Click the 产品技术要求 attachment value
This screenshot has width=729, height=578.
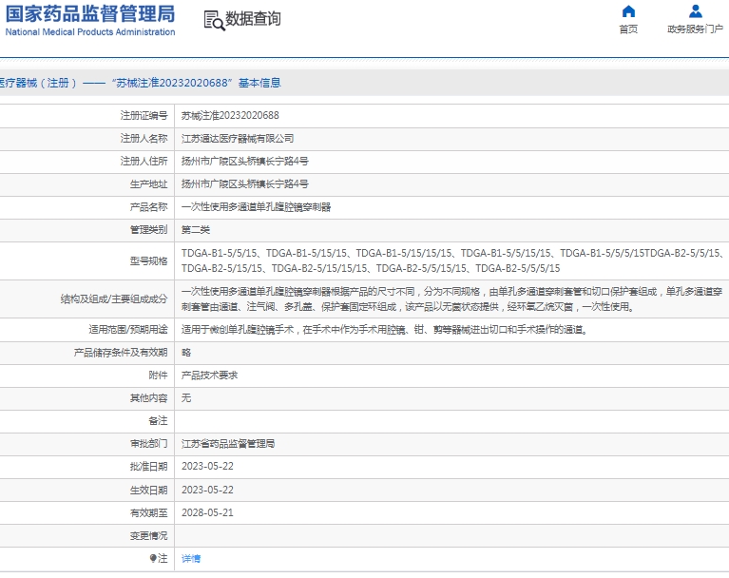point(210,376)
